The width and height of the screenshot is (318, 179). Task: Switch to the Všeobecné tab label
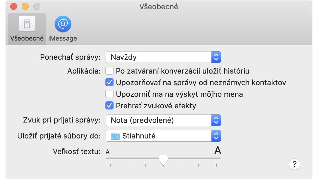27,38
